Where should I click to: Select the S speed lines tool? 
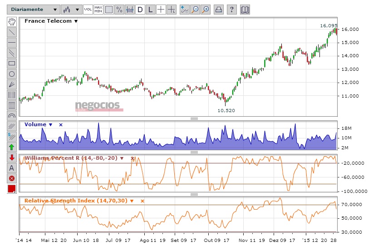[12, 137]
